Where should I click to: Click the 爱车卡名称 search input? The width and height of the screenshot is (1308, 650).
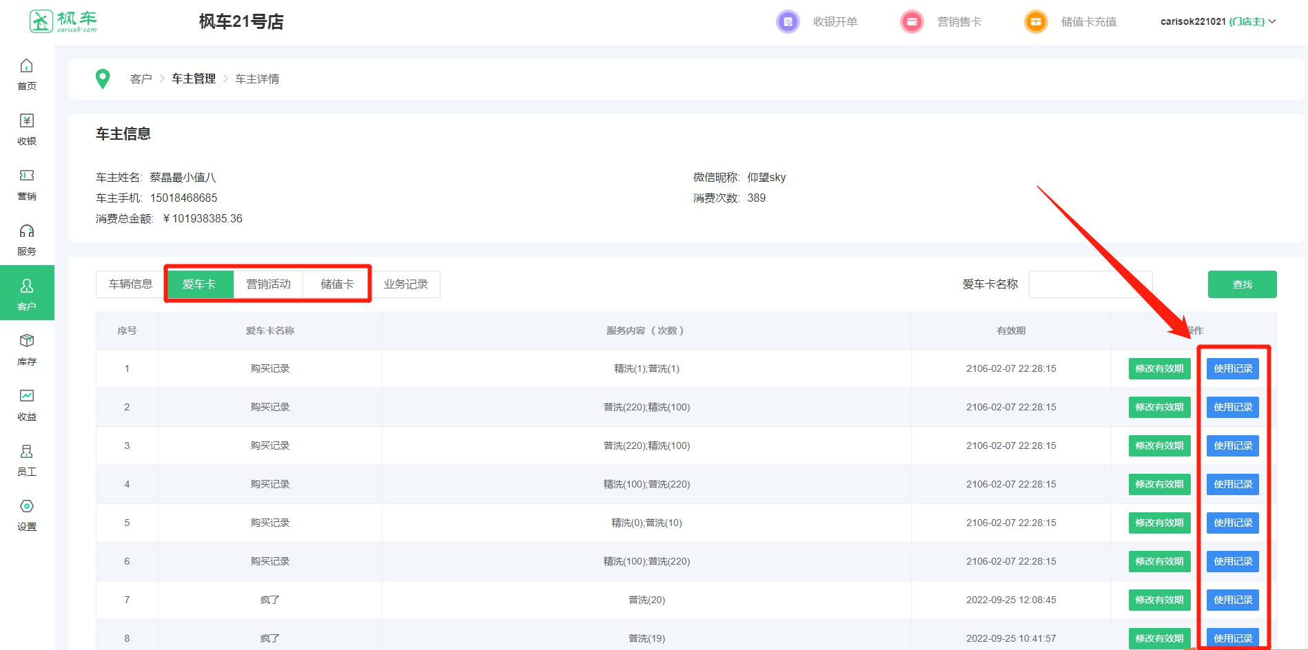(1090, 284)
